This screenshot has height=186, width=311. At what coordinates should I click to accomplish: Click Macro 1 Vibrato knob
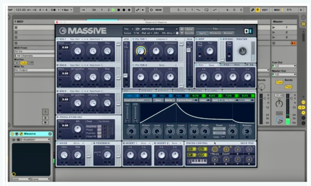pos(214,149)
